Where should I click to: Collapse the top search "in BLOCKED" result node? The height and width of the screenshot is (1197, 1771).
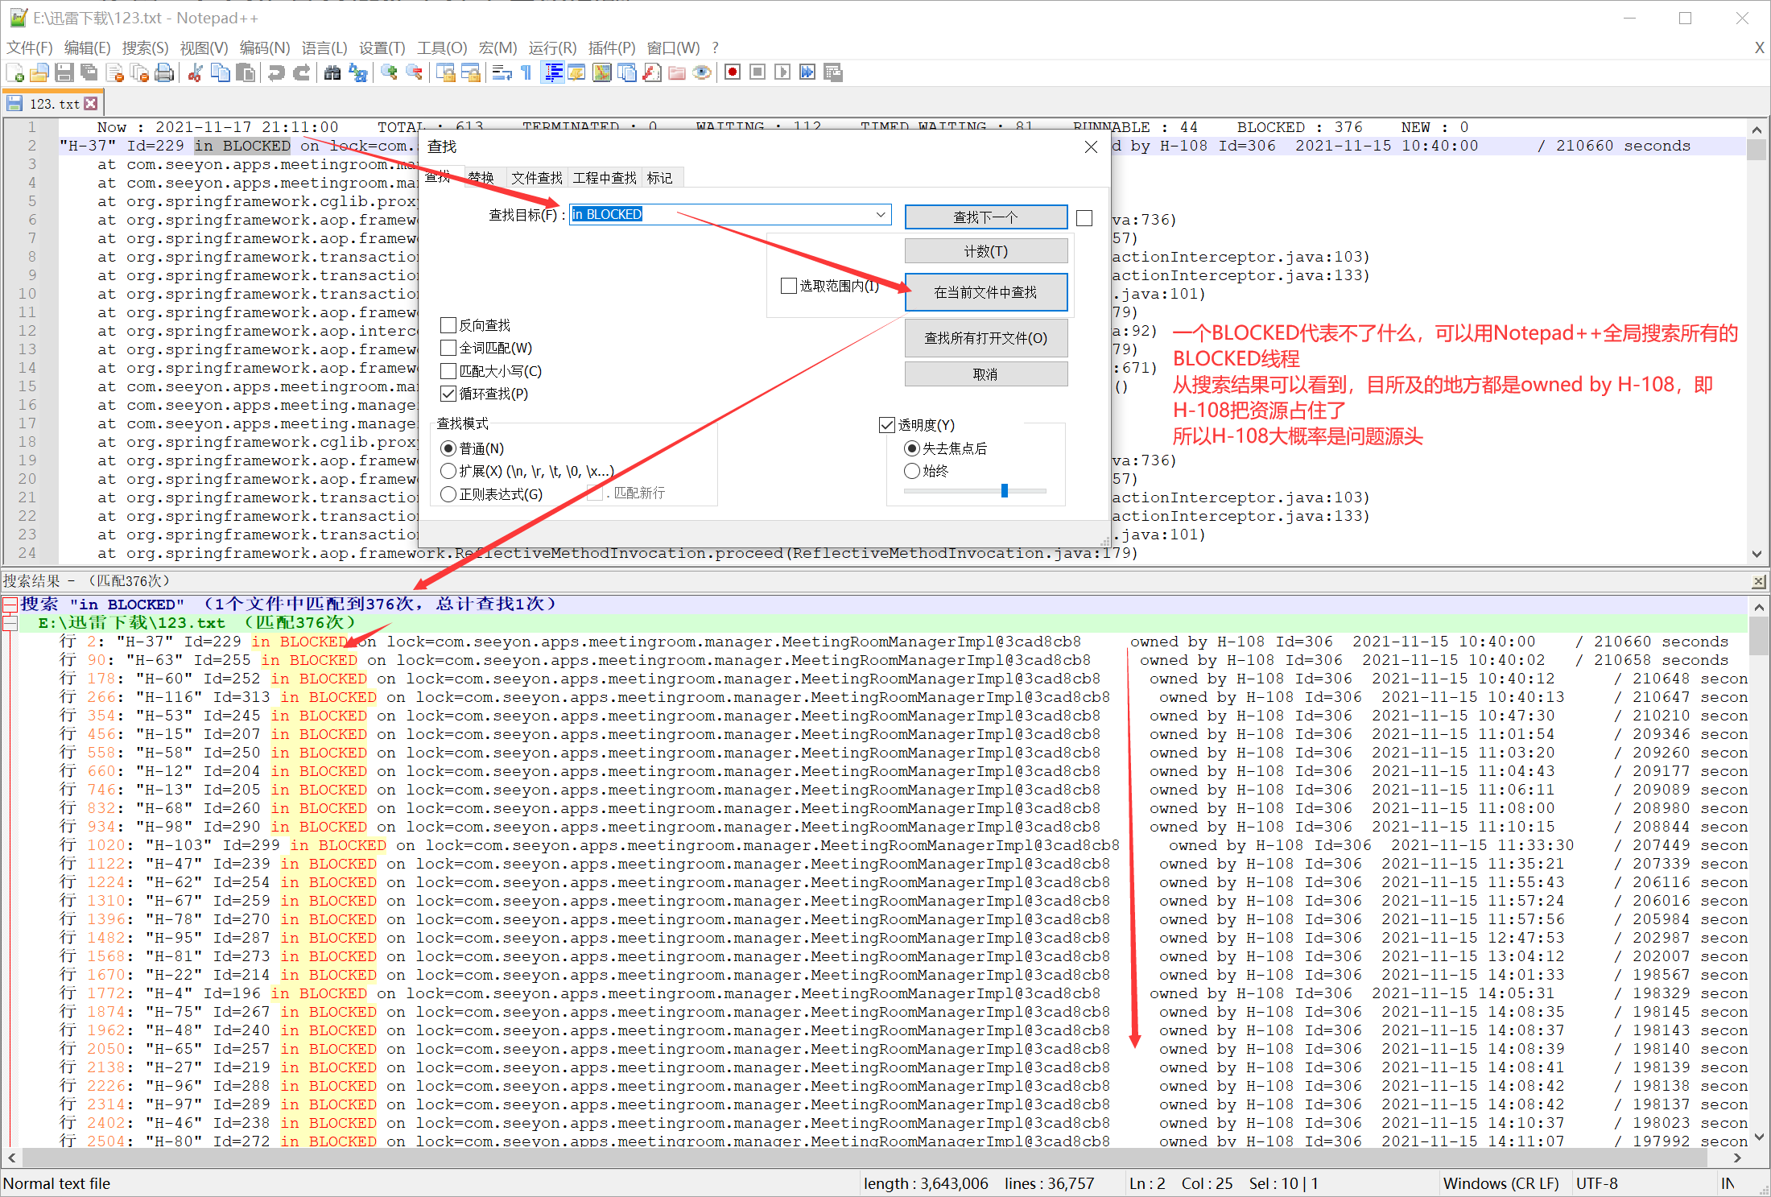pos(10,605)
